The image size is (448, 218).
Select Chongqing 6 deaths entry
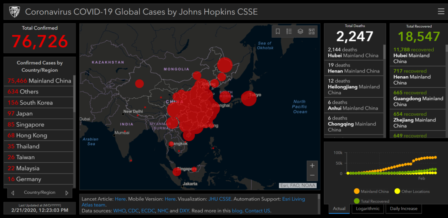coord(354,124)
